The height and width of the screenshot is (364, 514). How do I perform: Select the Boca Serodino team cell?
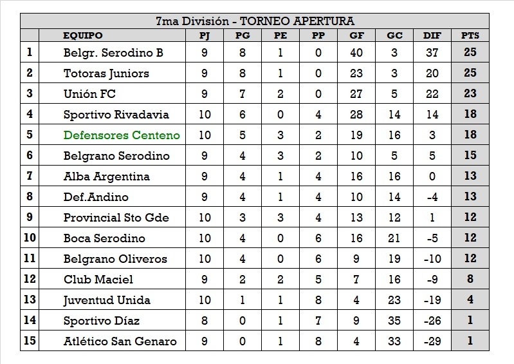coord(104,238)
